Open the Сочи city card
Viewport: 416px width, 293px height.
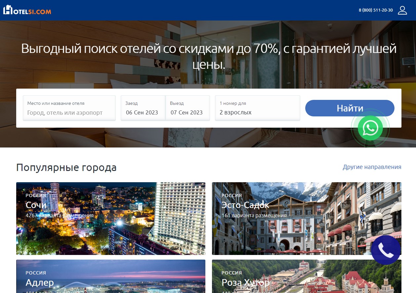[111, 219]
